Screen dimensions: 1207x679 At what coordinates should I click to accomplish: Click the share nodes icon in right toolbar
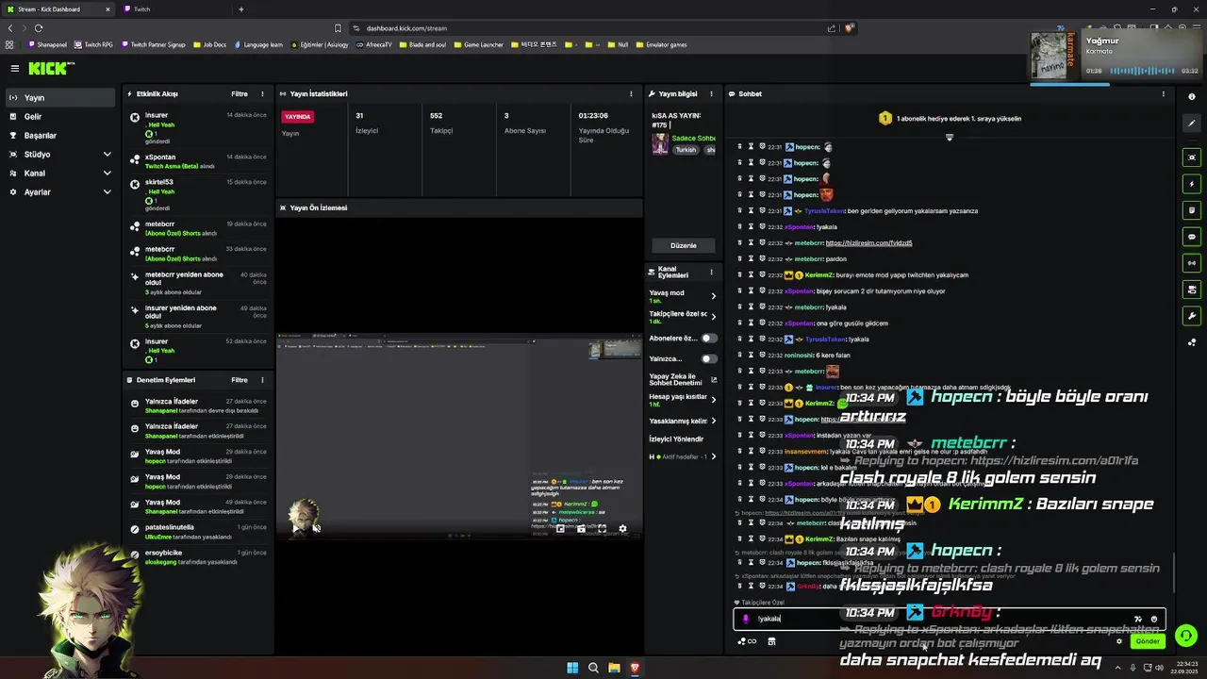(x=1192, y=342)
